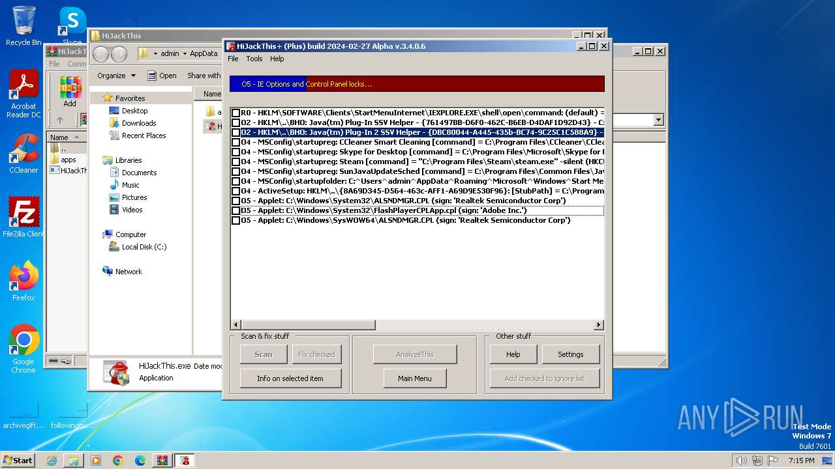Open HiJackThis File menu
Viewport: 835px width, 469px height.
[x=233, y=59]
